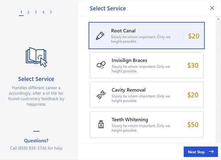Click the Invisilign Braces pills icon

coord(101,65)
